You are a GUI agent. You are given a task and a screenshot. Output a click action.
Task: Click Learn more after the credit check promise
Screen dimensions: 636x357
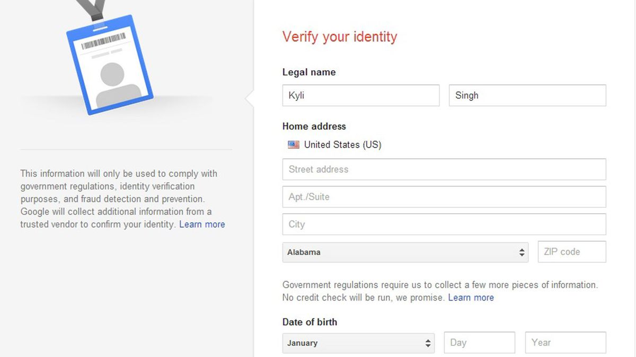pos(471,297)
